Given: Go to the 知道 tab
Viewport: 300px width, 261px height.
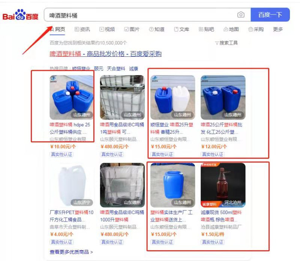Looking at the screenshot, I should (x=157, y=29).
